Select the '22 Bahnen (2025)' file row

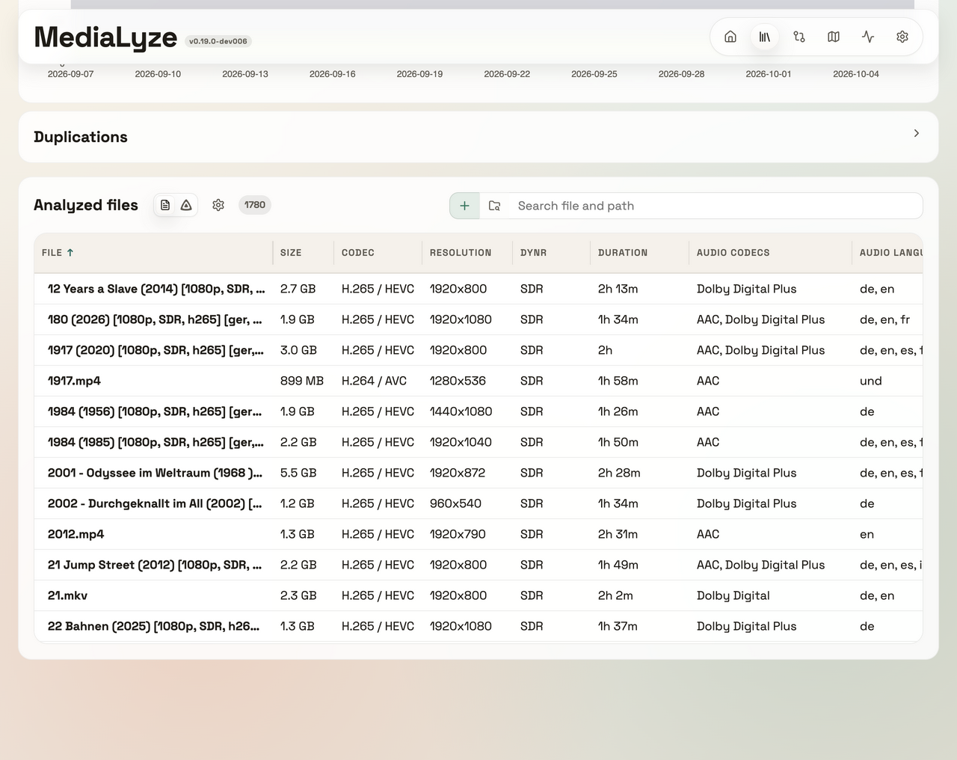point(478,626)
